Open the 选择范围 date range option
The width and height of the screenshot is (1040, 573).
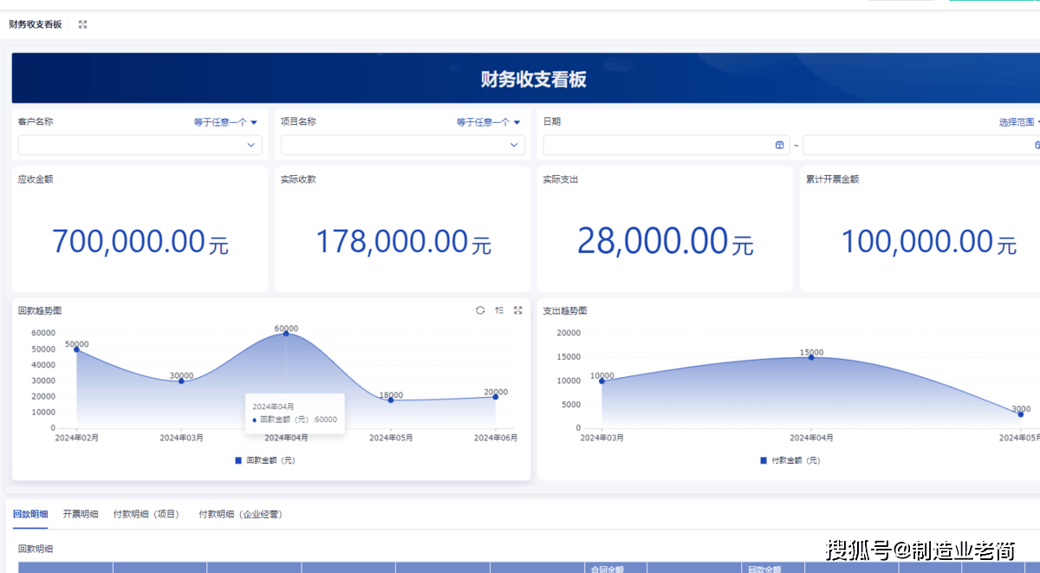(1018, 122)
